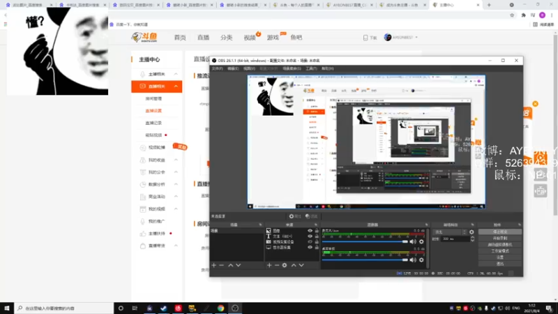Open the 帮助(H) menu in OBS
The height and width of the screenshot is (314, 558).
pos(327,68)
